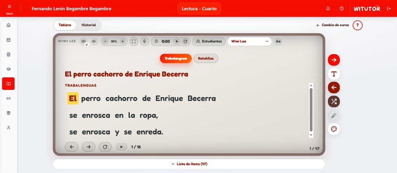Click the word enreda.
Screen dimensions: 397x173
point(149,132)
